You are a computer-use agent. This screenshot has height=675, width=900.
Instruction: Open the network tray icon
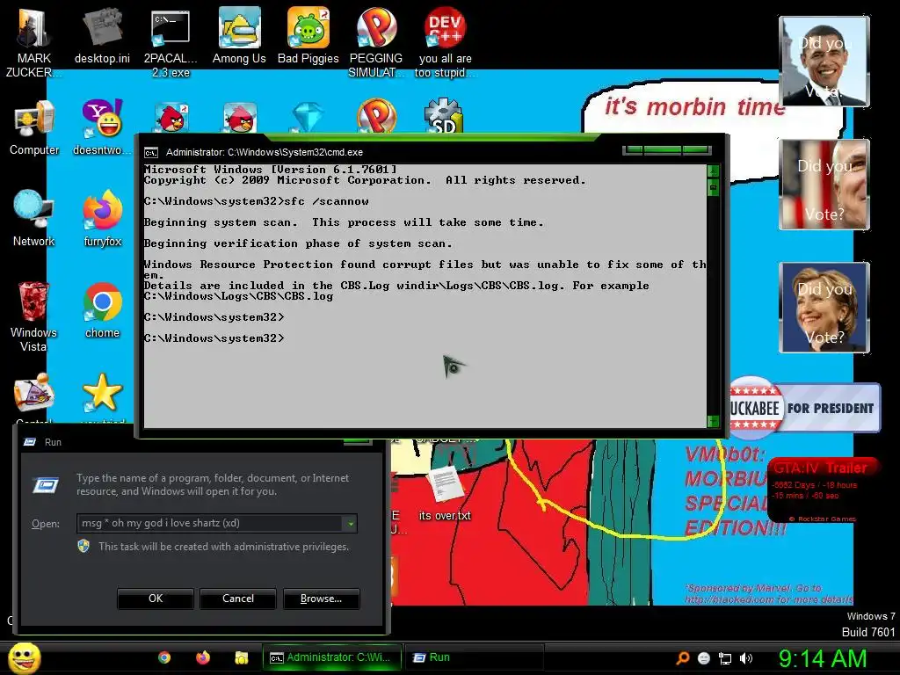pos(725,658)
